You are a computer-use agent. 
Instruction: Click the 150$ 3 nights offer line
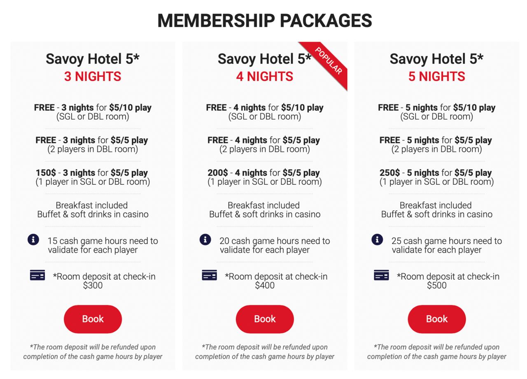point(92,173)
